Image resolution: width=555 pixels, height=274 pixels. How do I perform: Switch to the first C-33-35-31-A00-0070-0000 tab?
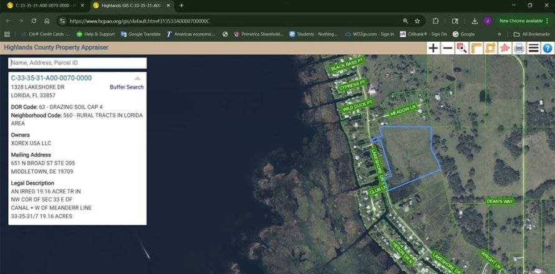46,6
